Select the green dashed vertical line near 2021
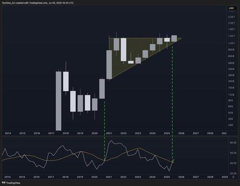This screenshot has height=186, width=240. click(105, 131)
